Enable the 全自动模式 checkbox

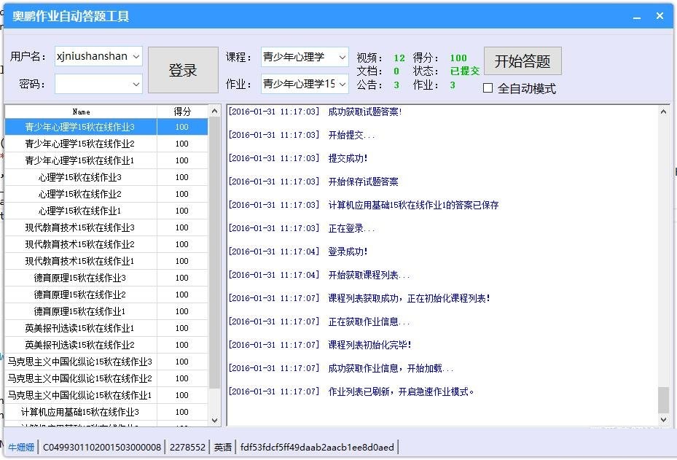click(486, 87)
